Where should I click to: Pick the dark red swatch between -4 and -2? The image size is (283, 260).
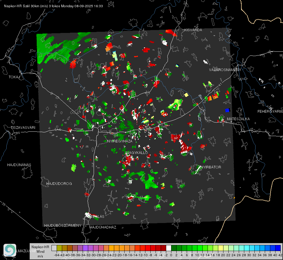click(x=164, y=248)
